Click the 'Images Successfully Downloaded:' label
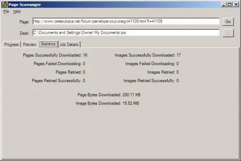Image resolution: width=241 pixels, height=161 pixels. (x=145, y=55)
